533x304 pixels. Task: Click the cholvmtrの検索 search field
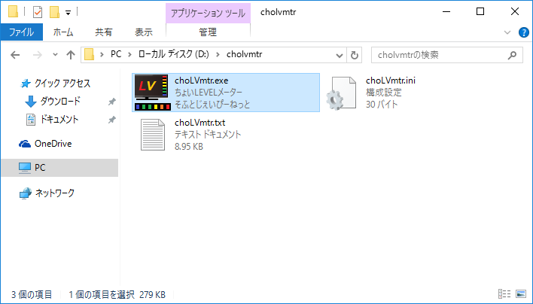pos(446,55)
